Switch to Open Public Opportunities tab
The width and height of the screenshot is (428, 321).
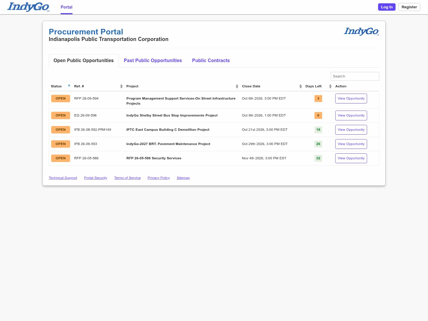(x=84, y=61)
